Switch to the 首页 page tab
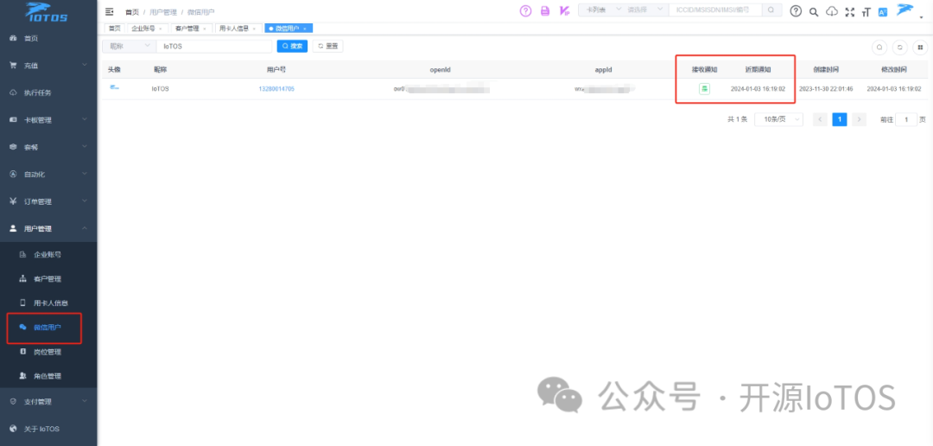This screenshot has height=446, width=933. [x=114, y=28]
